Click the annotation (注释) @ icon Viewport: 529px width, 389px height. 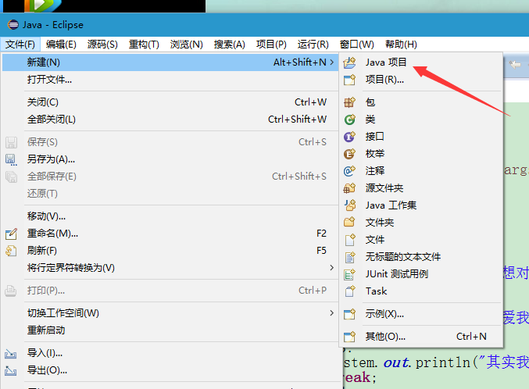click(x=349, y=171)
